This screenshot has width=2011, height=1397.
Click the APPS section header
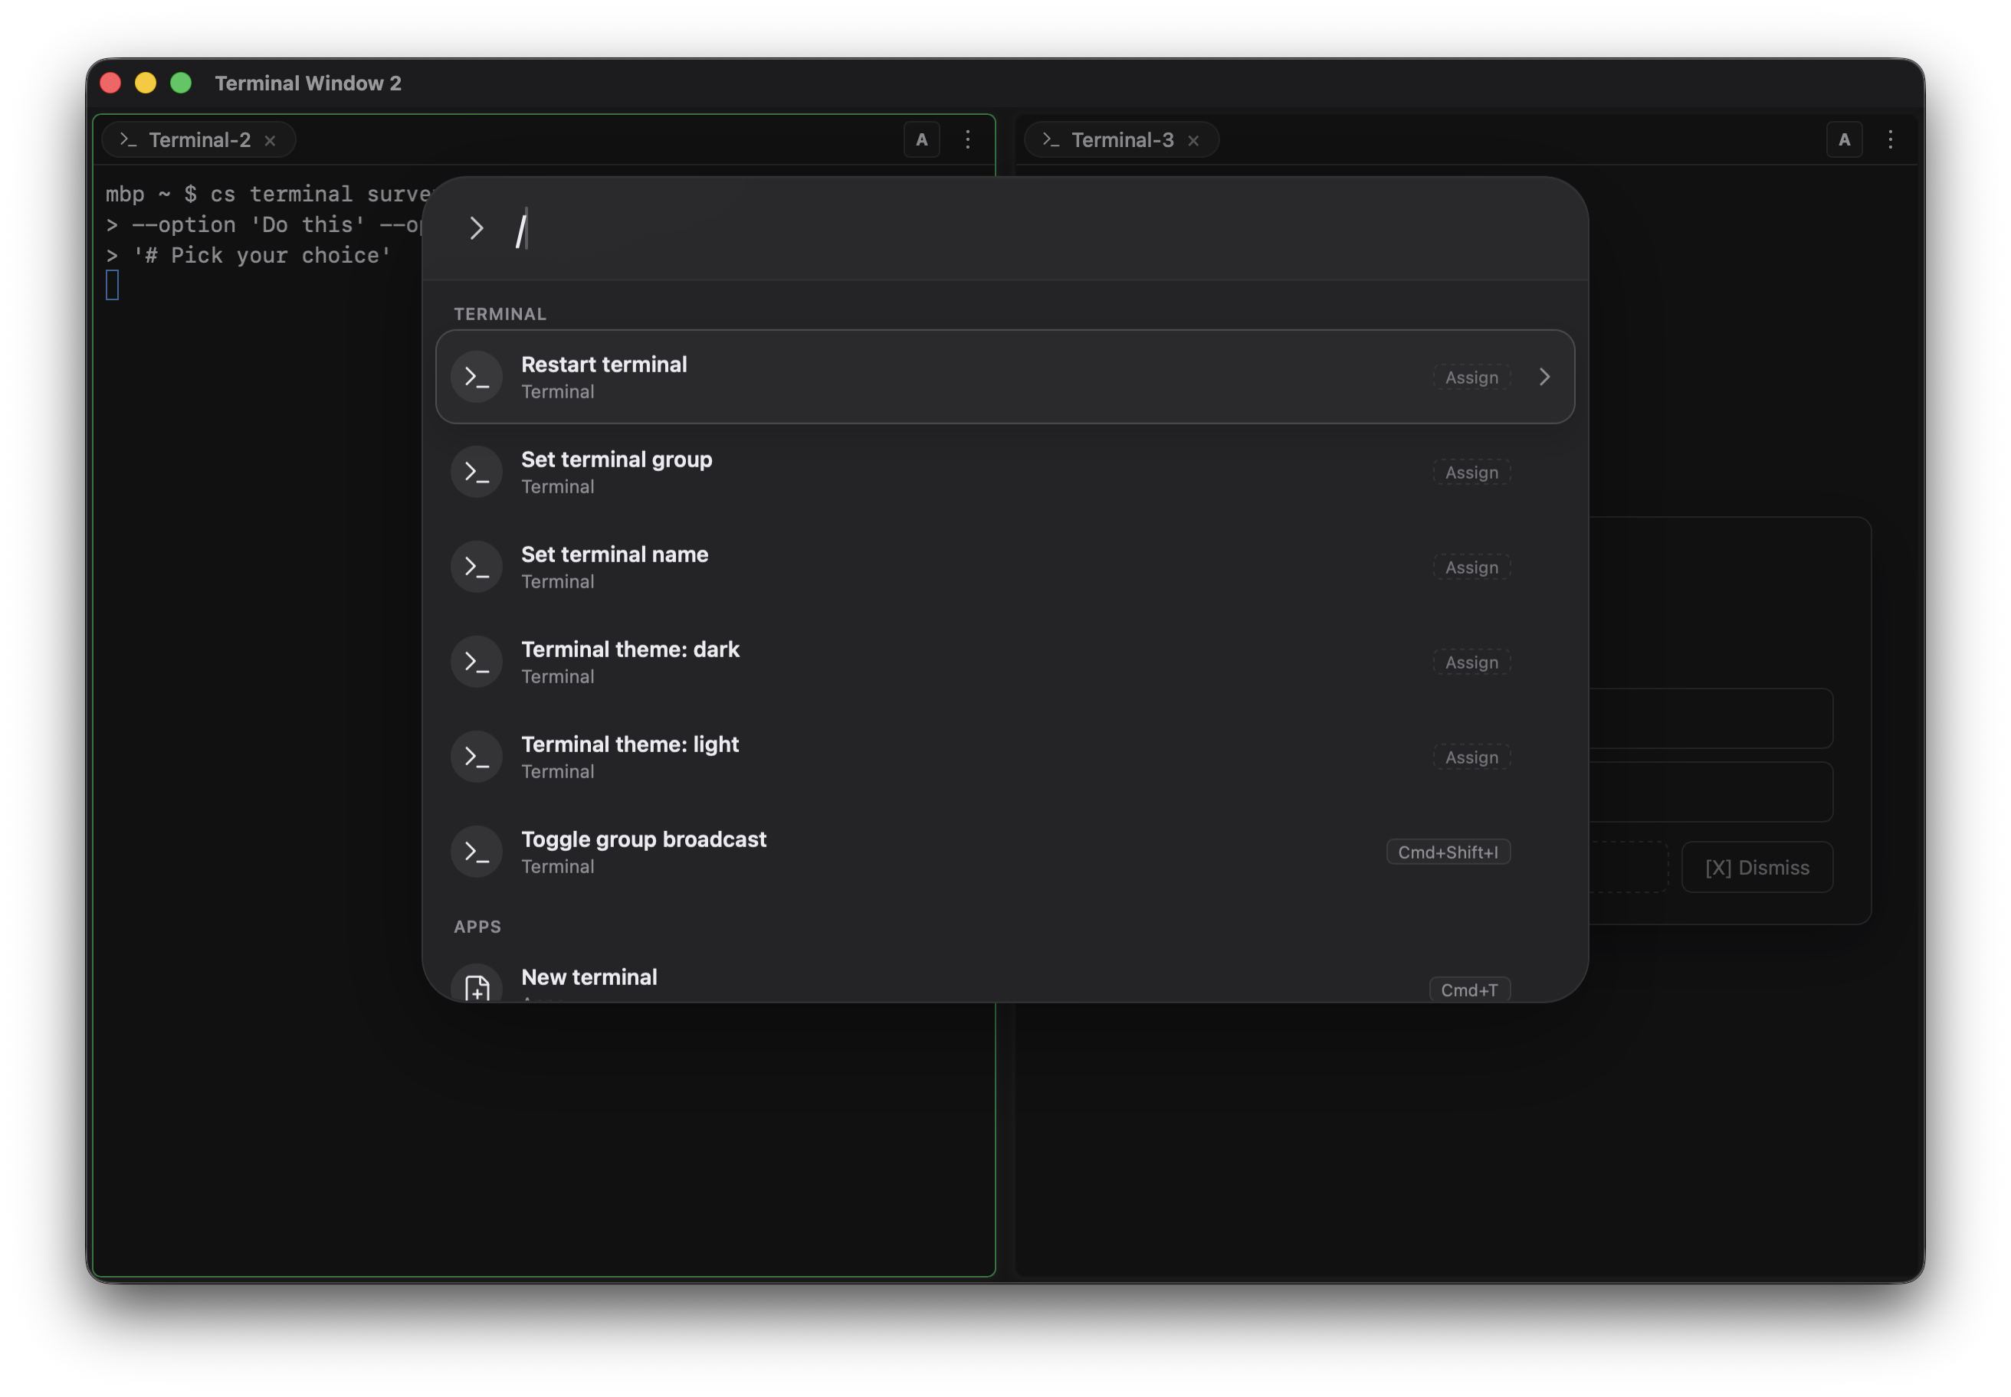tap(477, 927)
